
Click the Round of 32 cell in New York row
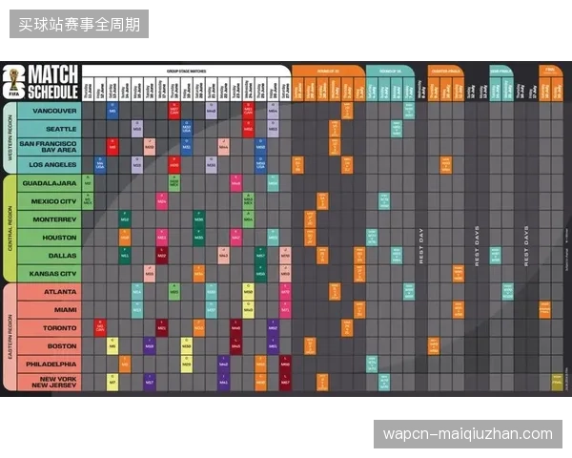point(322,382)
